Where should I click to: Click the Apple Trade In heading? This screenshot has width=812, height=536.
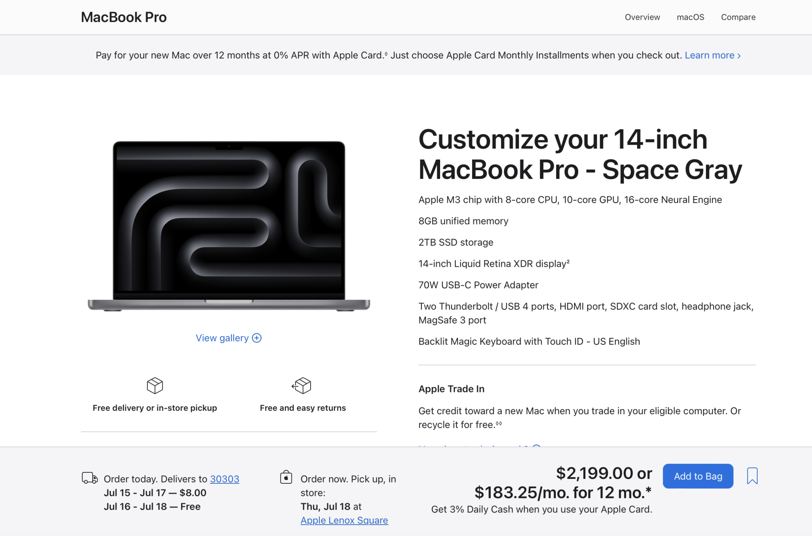coord(451,389)
